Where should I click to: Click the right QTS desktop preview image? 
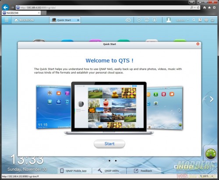165,108
